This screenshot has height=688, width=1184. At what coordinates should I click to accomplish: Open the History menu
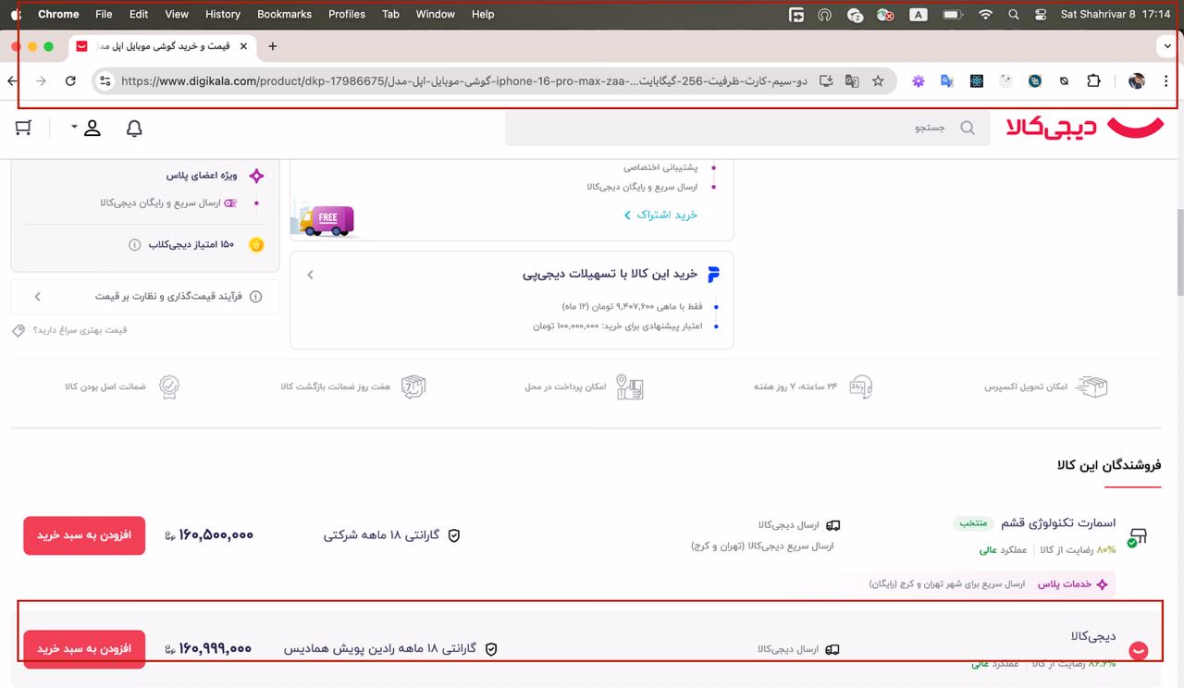pos(222,15)
